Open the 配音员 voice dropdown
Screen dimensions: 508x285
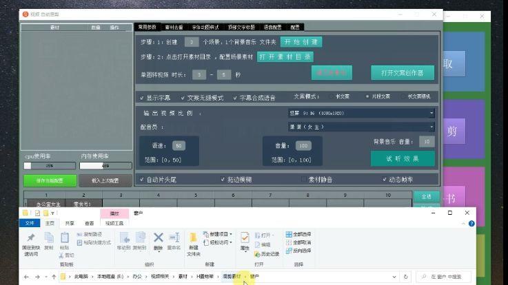coord(361,127)
